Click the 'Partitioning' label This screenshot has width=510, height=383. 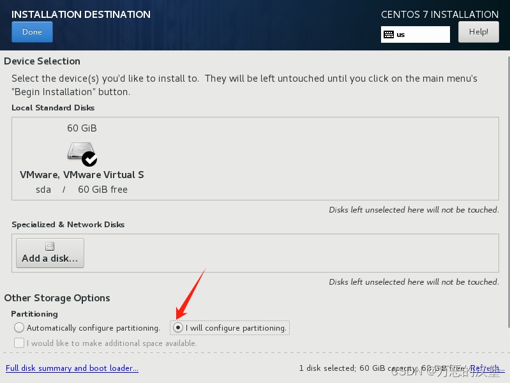click(34, 314)
